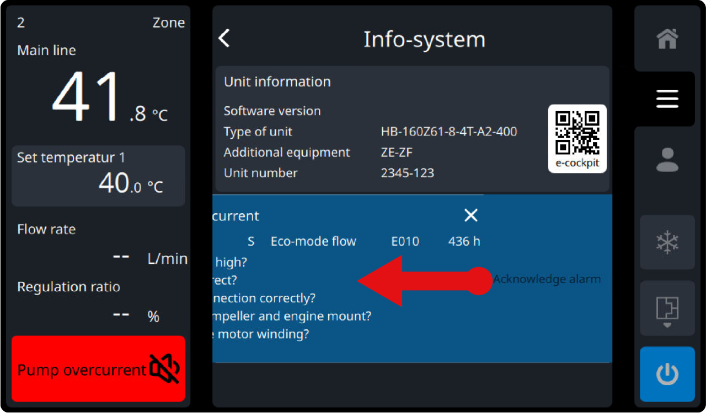The height and width of the screenshot is (413, 706).
Task: Close the overcurrent alarm panel
Action: pos(470,215)
